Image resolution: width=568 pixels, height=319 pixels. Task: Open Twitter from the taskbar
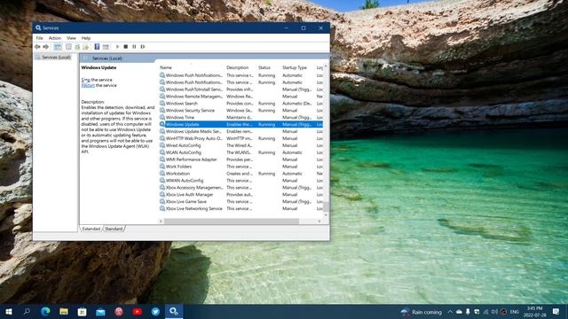coord(155,311)
